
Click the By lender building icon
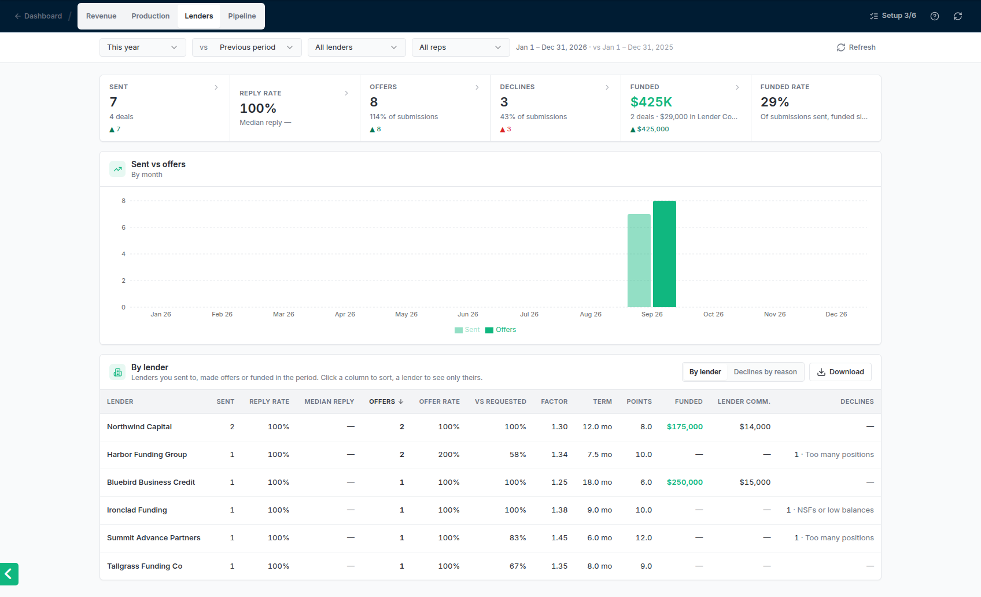[117, 372]
